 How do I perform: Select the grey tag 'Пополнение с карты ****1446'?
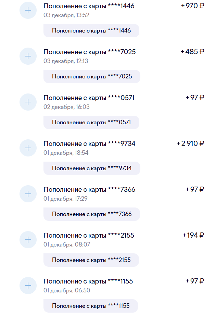coord(91,30)
